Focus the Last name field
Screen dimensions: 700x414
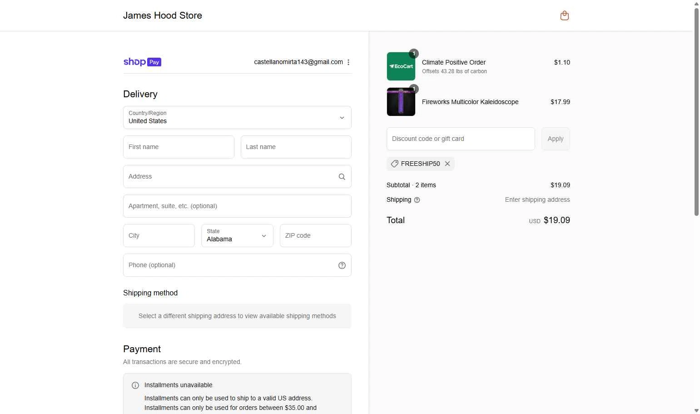point(296,147)
